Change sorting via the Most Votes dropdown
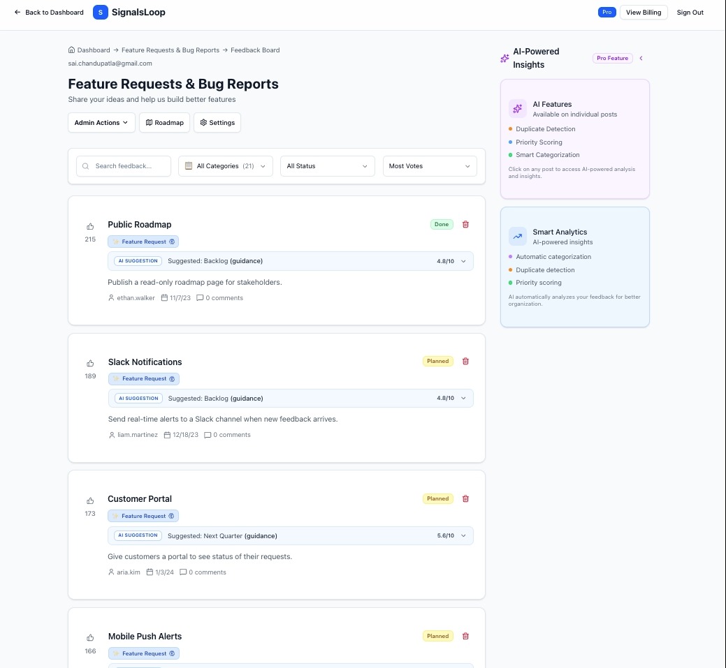The width and height of the screenshot is (726, 668). click(429, 166)
